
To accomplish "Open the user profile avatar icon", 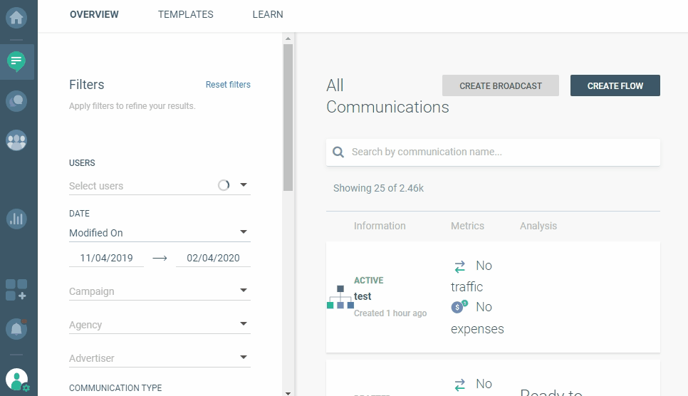I will click(x=16, y=380).
